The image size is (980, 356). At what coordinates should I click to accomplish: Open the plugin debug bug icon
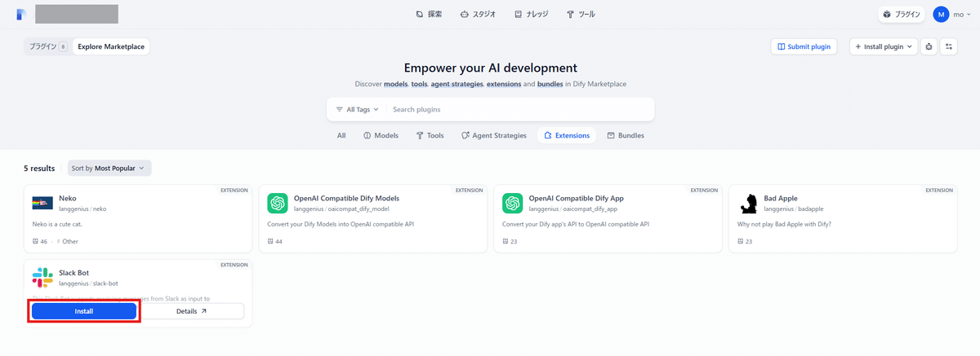929,46
